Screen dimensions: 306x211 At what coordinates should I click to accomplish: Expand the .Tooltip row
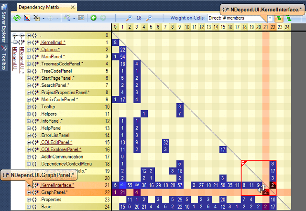coord(29,107)
